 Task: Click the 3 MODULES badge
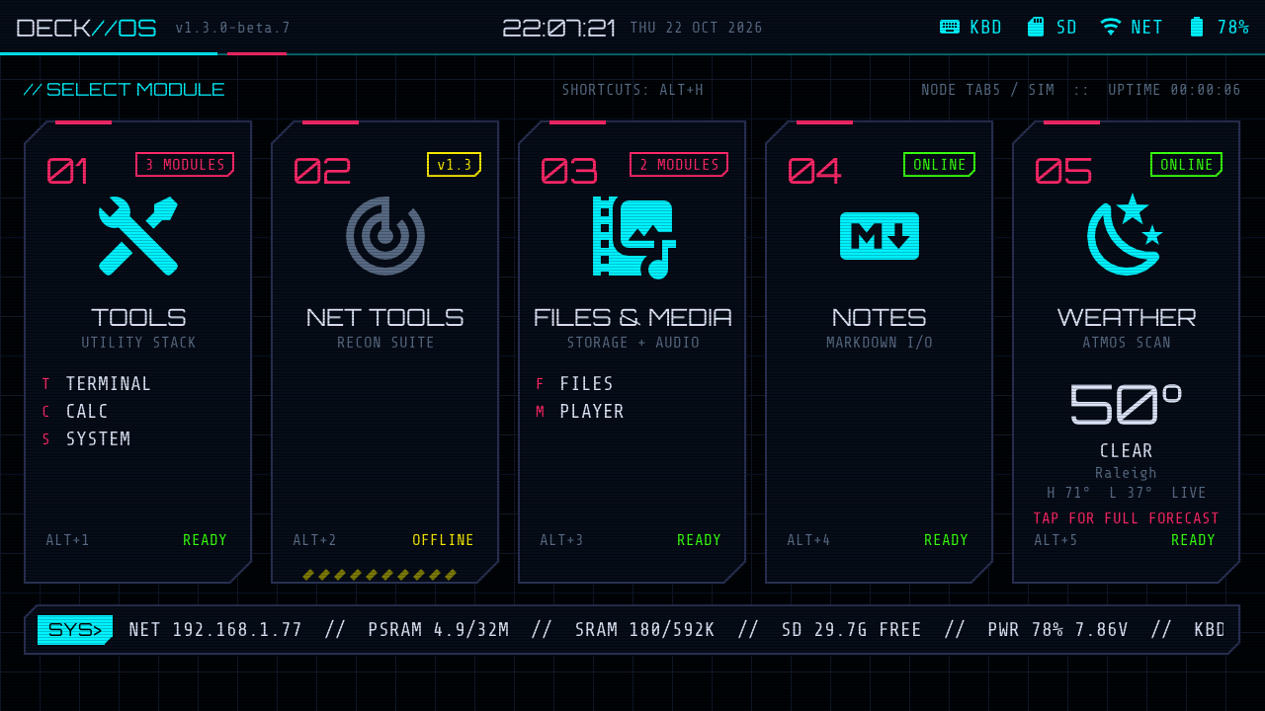[185, 165]
